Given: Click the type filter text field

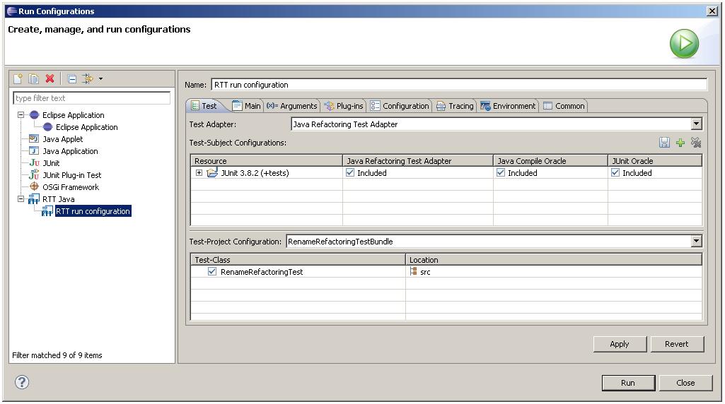Looking at the screenshot, I should tap(91, 98).
